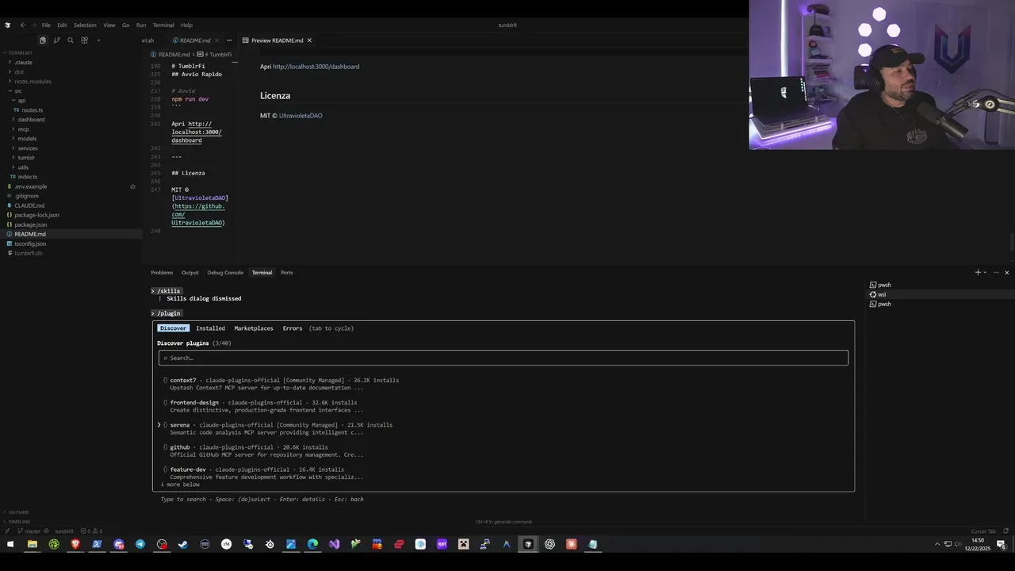This screenshot has width=1015, height=571.
Task: Expand the services folder
Action: click(28, 148)
